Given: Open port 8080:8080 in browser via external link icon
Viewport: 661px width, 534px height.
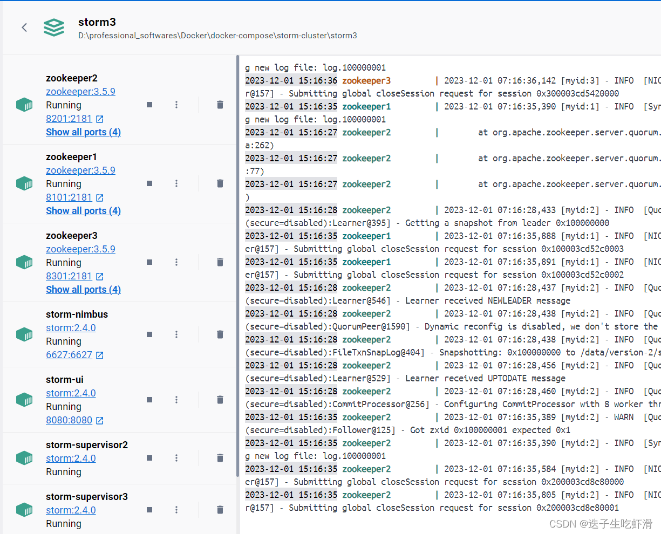Looking at the screenshot, I should click(100, 420).
